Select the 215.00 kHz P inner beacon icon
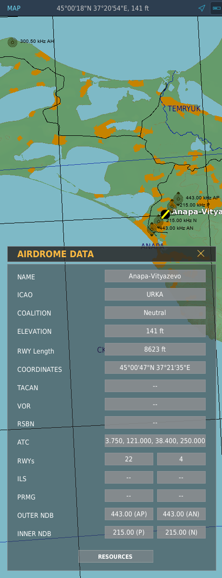Image resolution: width=222 pixels, height=578 pixels. tap(172, 206)
